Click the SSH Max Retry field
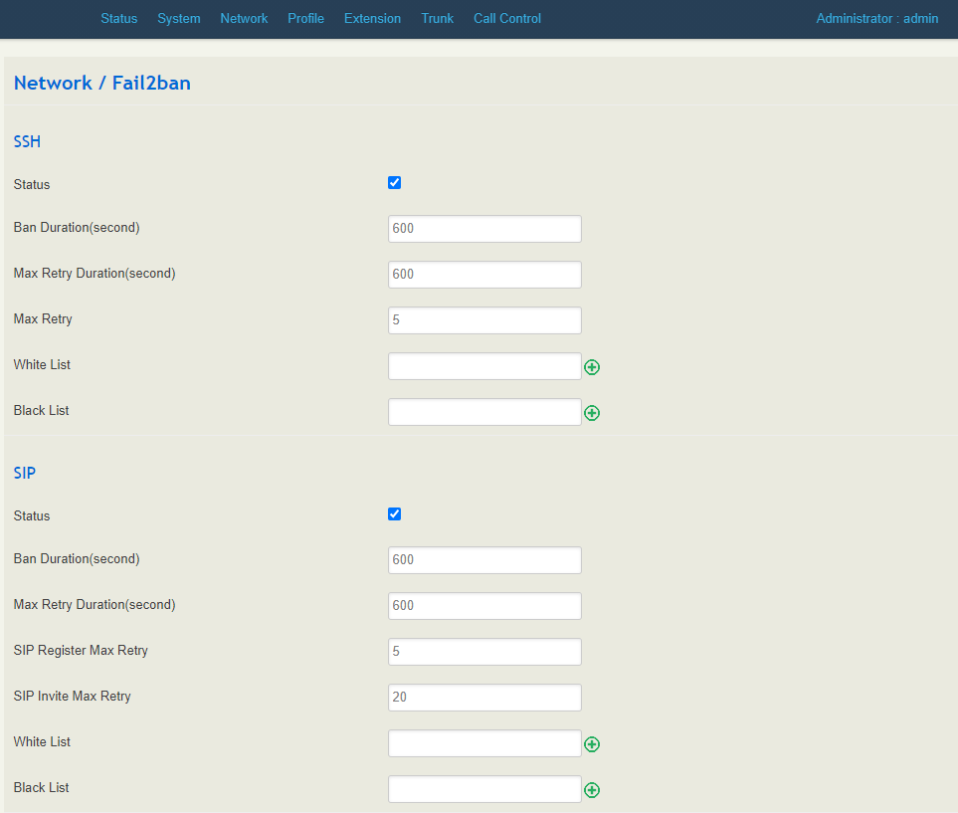Viewport: 958px width, 813px height. [x=484, y=320]
